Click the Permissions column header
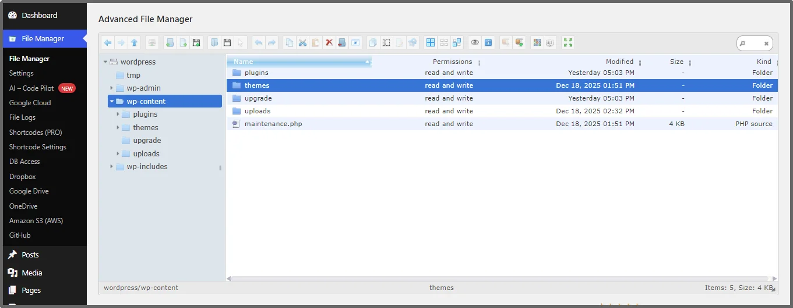The image size is (793, 308). (452, 62)
